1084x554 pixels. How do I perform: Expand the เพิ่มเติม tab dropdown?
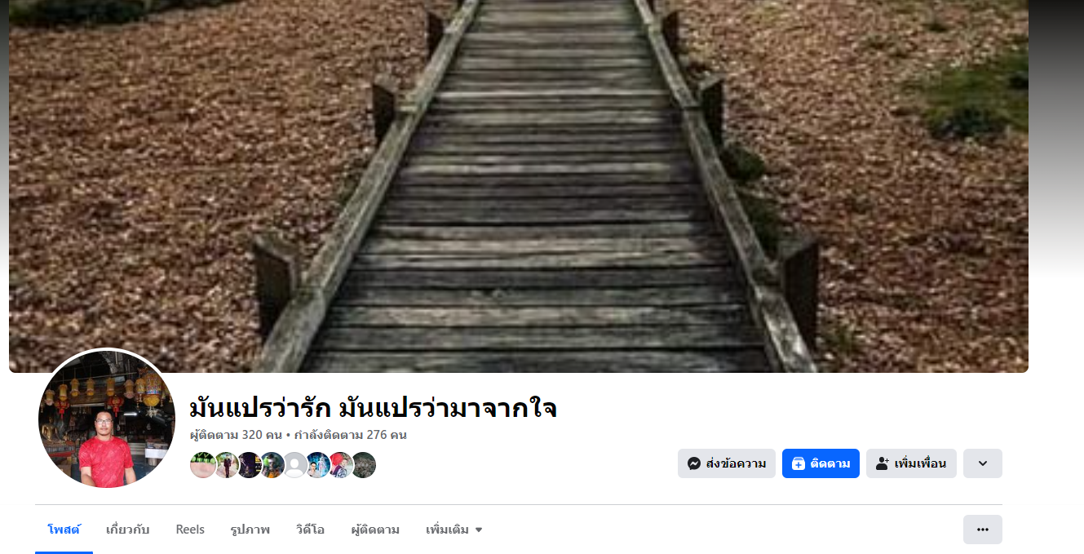click(x=454, y=530)
